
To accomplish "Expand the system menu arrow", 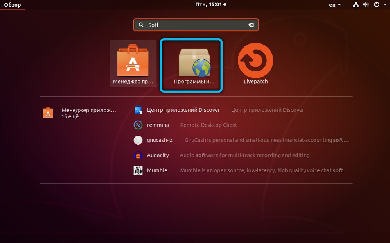I will pyautogui.click(x=385, y=5).
